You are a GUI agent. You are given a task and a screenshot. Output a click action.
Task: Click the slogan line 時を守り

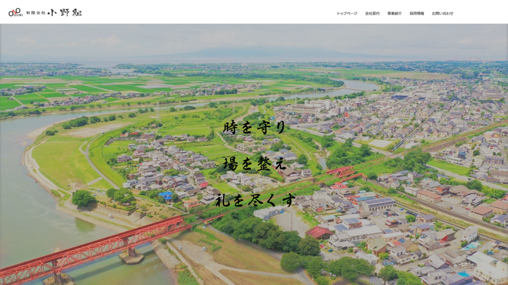(x=255, y=127)
